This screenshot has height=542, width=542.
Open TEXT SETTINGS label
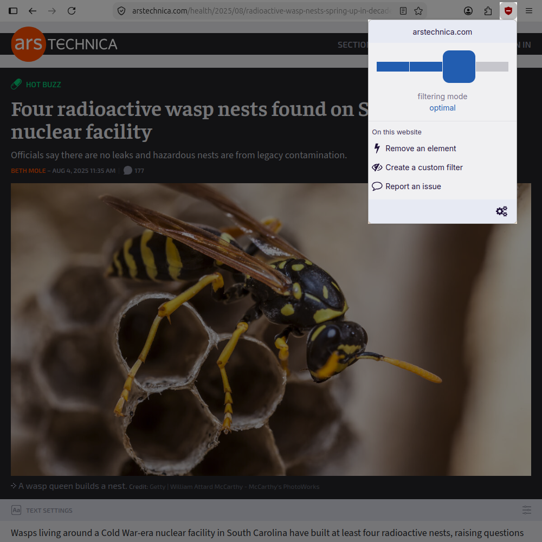[49, 511]
